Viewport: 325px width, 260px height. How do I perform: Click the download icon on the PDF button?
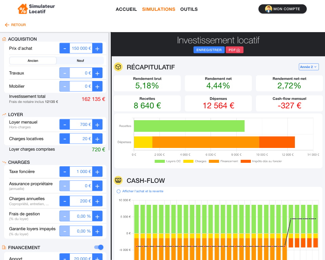pyautogui.click(x=239, y=50)
